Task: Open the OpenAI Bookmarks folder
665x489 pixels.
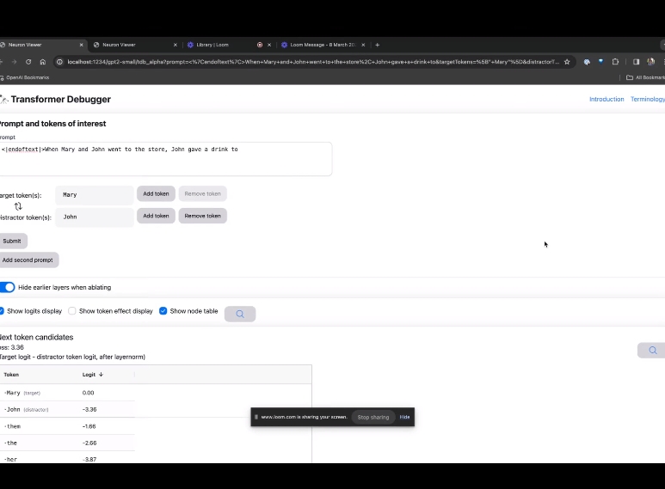Action: click(x=25, y=77)
